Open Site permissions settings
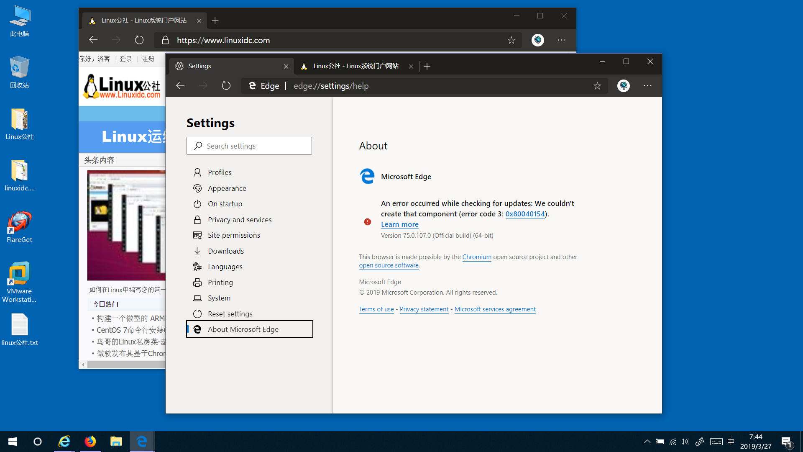 pyautogui.click(x=249, y=235)
